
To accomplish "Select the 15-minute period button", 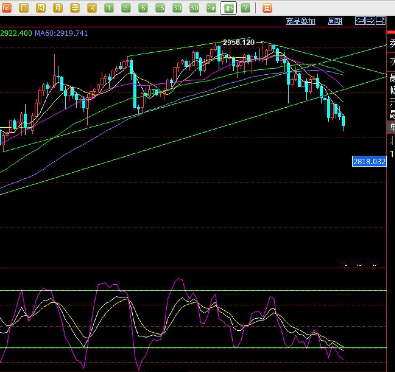I will [x=160, y=8].
